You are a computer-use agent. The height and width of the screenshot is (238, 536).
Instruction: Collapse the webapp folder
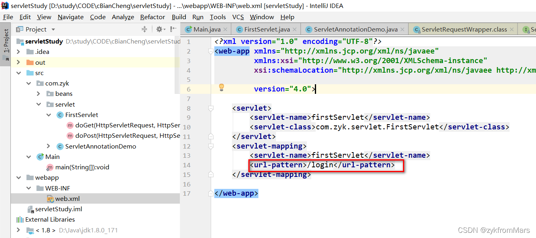[18, 178]
